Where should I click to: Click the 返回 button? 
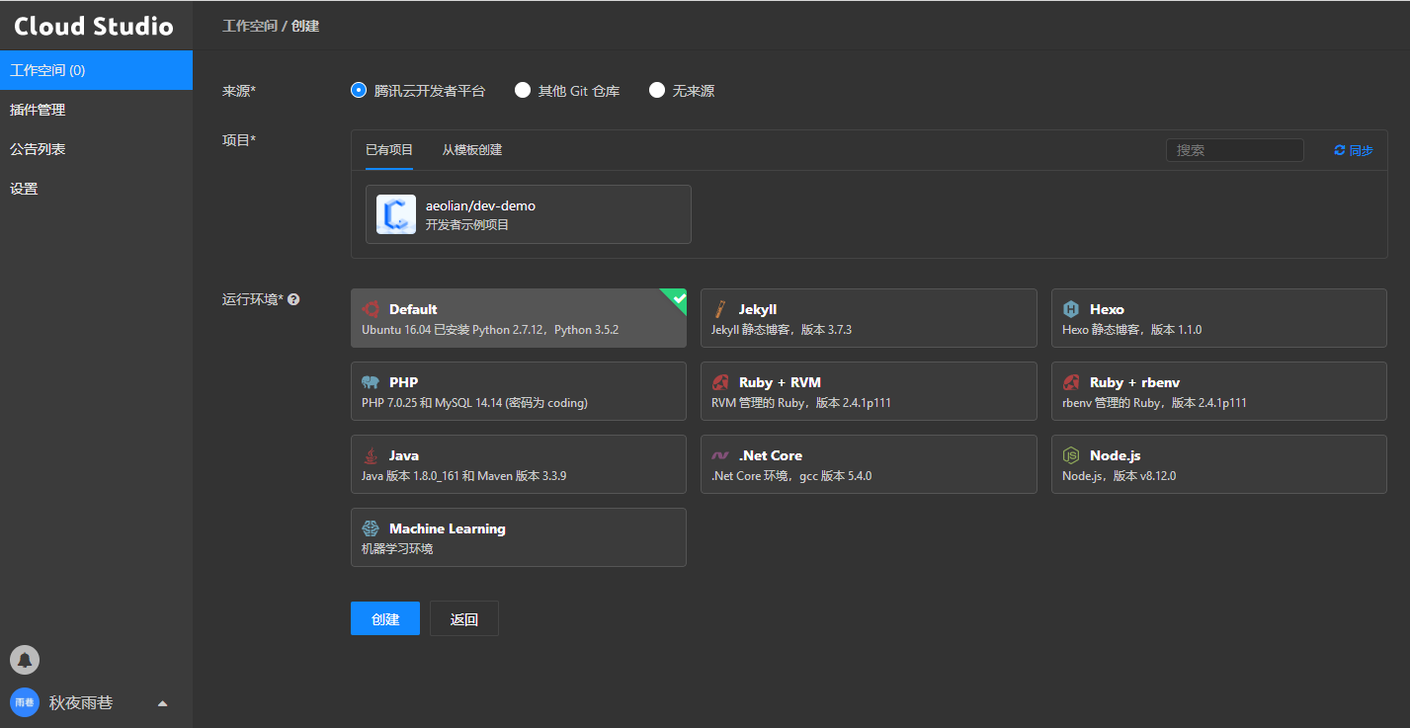[x=464, y=618]
